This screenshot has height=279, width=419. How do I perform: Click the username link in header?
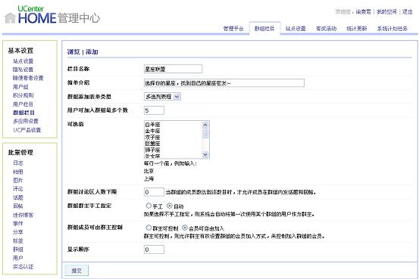click(x=364, y=12)
